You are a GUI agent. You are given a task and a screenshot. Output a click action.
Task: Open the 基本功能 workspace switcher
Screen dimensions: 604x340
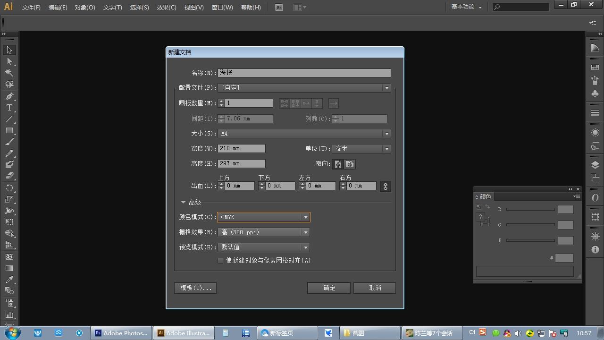[466, 7]
